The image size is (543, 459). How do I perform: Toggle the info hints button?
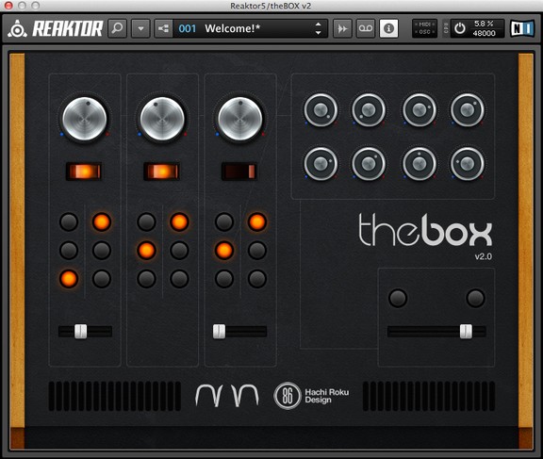click(x=388, y=28)
